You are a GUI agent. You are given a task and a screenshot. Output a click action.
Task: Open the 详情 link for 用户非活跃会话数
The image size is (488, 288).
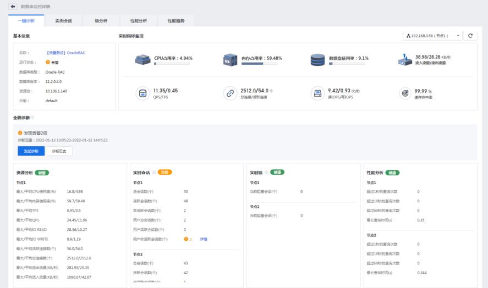[204, 239]
